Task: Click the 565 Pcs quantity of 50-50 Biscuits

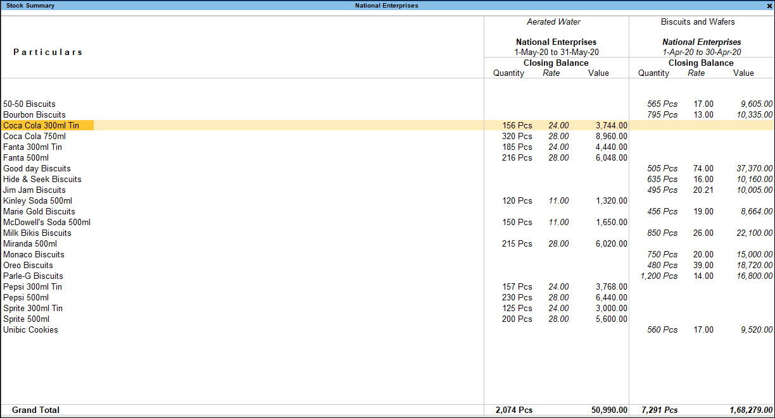Action: coord(662,104)
